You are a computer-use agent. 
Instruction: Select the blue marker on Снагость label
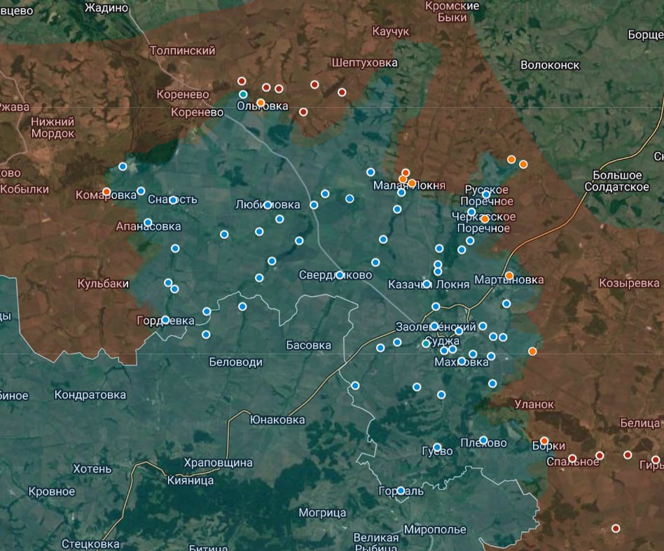pos(173,200)
